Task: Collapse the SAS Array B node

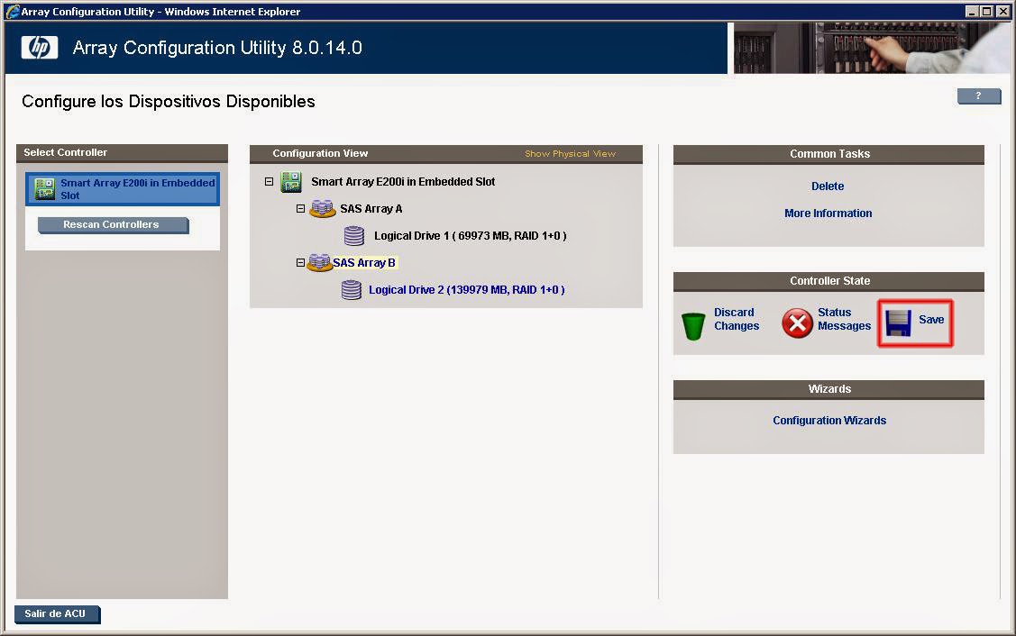Action: pos(300,263)
